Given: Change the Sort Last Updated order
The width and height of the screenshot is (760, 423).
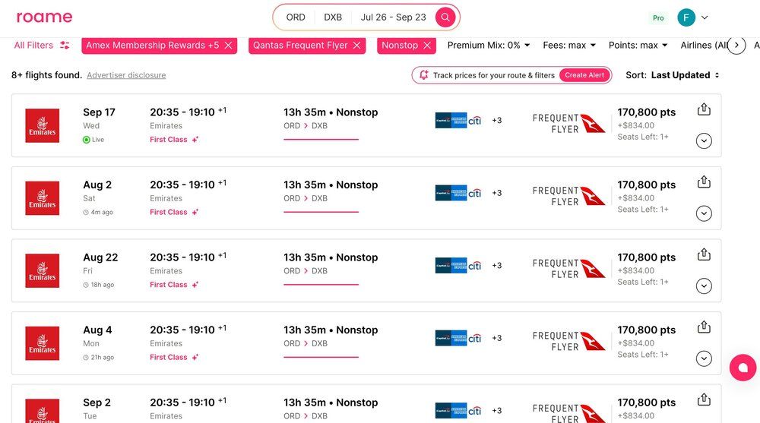Looking at the screenshot, I should pyautogui.click(x=685, y=75).
